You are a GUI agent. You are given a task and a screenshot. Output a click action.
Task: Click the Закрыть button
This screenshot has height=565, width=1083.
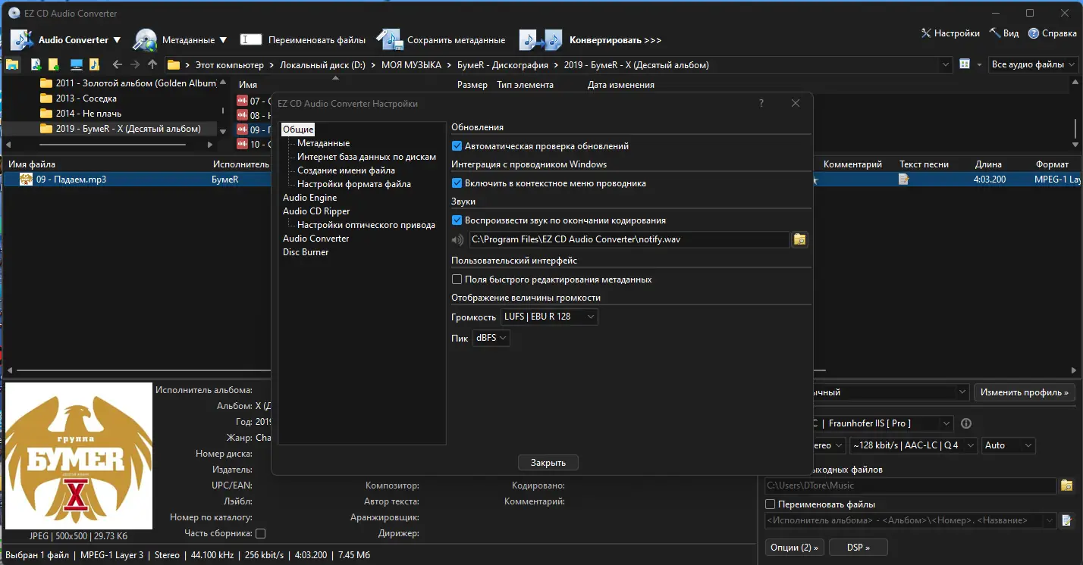coord(548,462)
